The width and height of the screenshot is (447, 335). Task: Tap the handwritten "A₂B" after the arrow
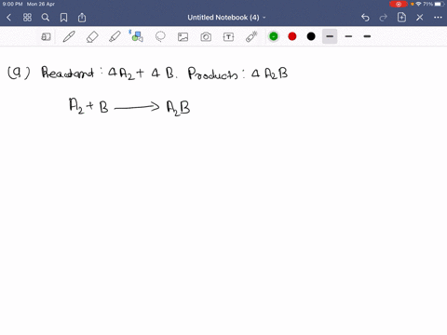coord(178,108)
